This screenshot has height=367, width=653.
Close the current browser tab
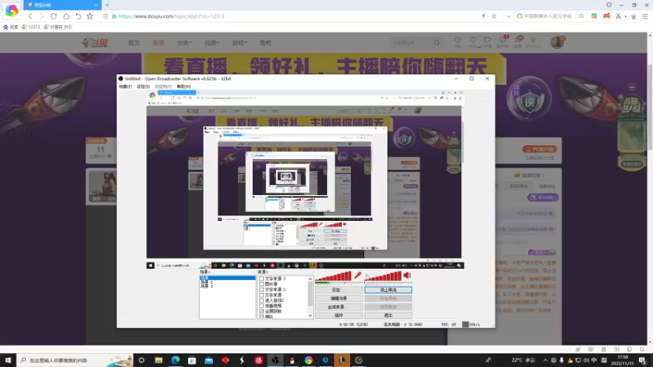(96, 5)
